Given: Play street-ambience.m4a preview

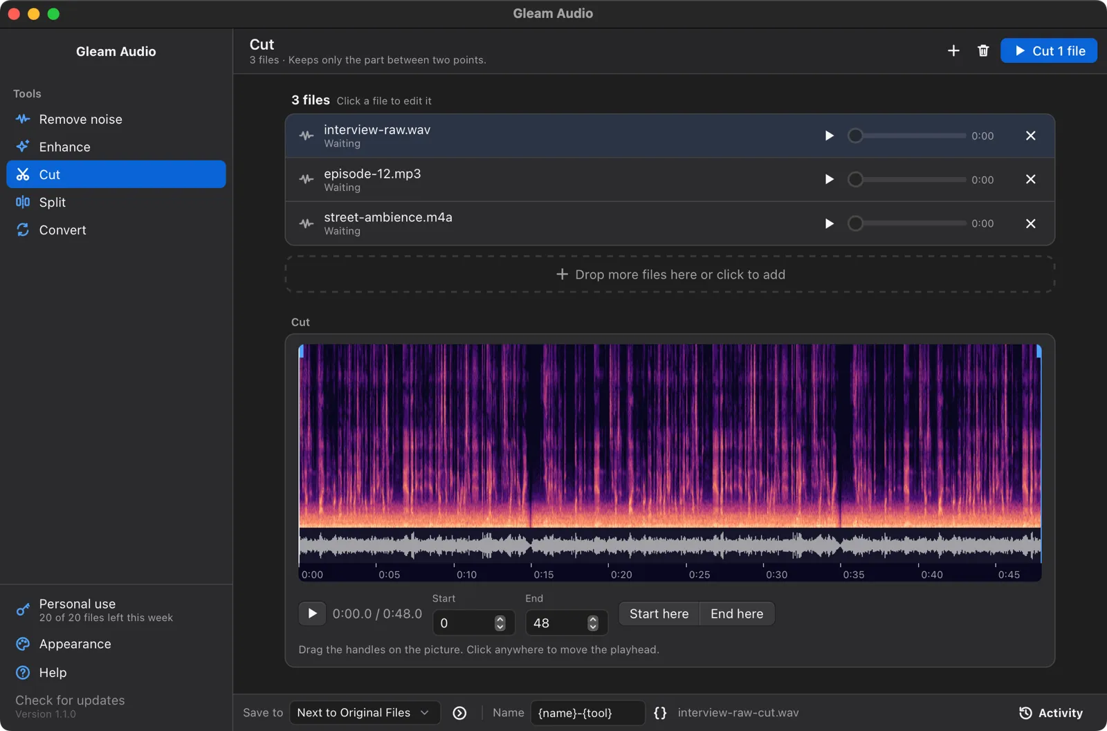Looking at the screenshot, I should (829, 223).
